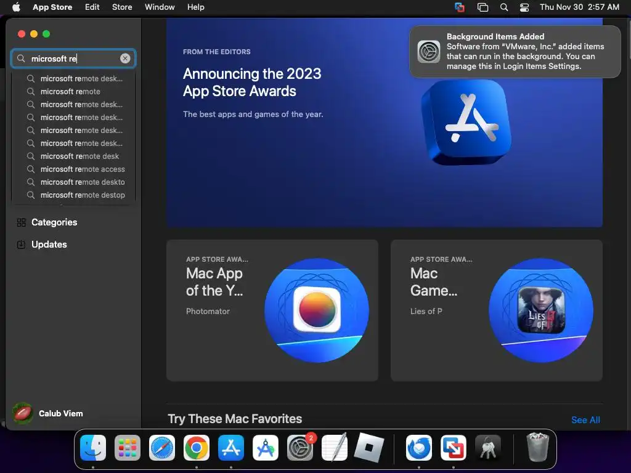Click the Categories grid icon
This screenshot has height=473, width=631.
pos(22,222)
